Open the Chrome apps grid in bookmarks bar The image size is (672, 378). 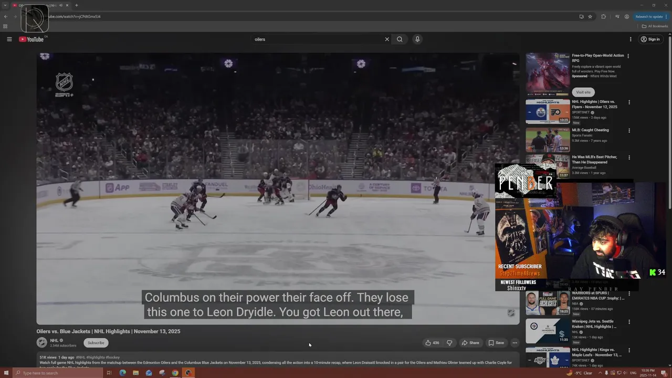pos(5,26)
